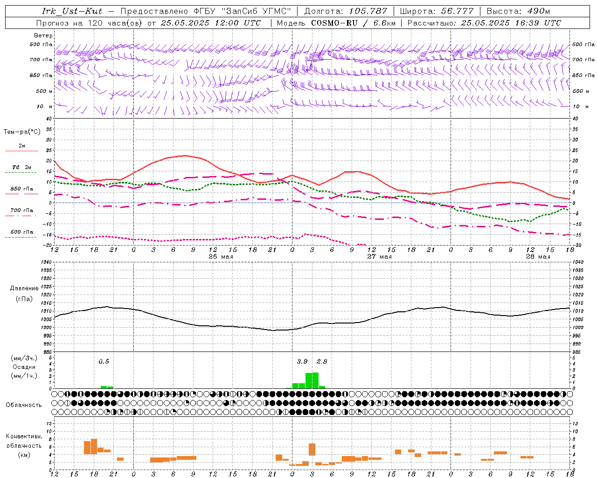This screenshot has width=597, height=478.
Task: Click the precipitation total "3.9"
Action: pyautogui.click(x=302, y=361)
